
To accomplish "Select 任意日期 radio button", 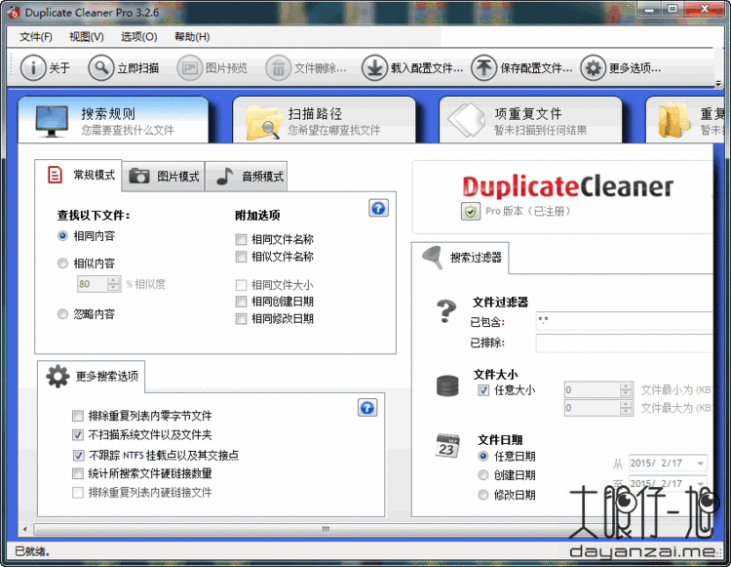I will [483, 457].
